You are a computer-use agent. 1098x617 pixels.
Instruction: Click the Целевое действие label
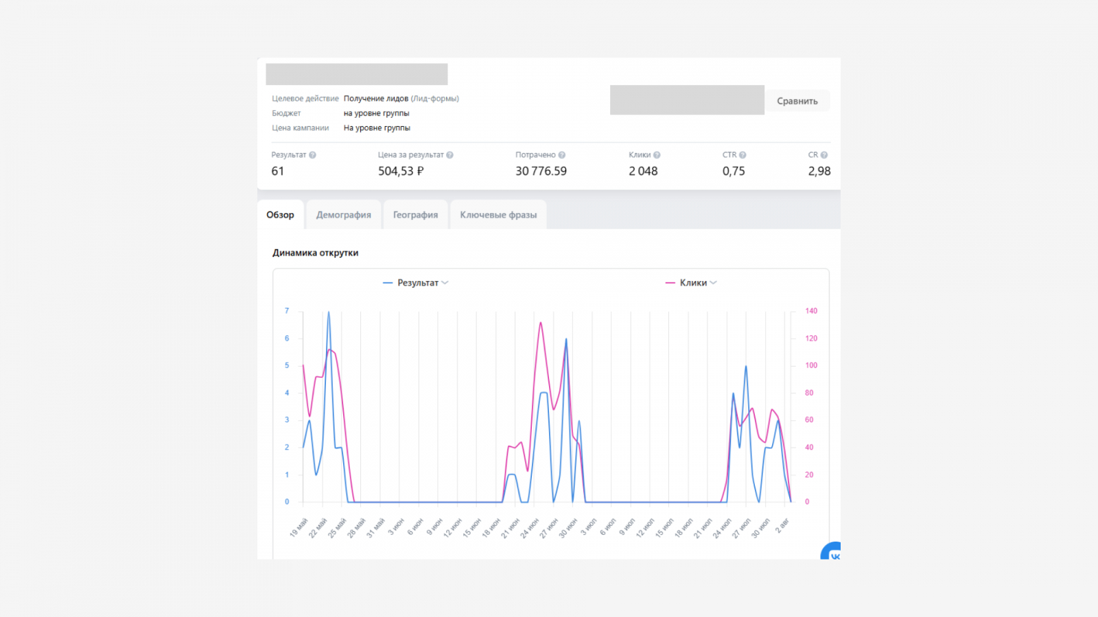[x=305, y=99]
